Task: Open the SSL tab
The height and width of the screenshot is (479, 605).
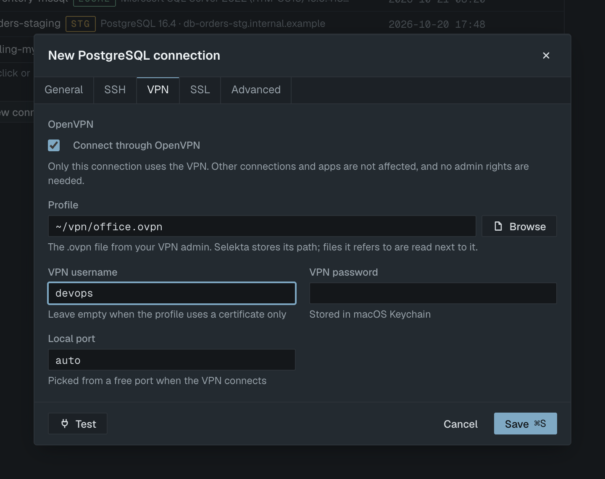Action: [200, 90]
